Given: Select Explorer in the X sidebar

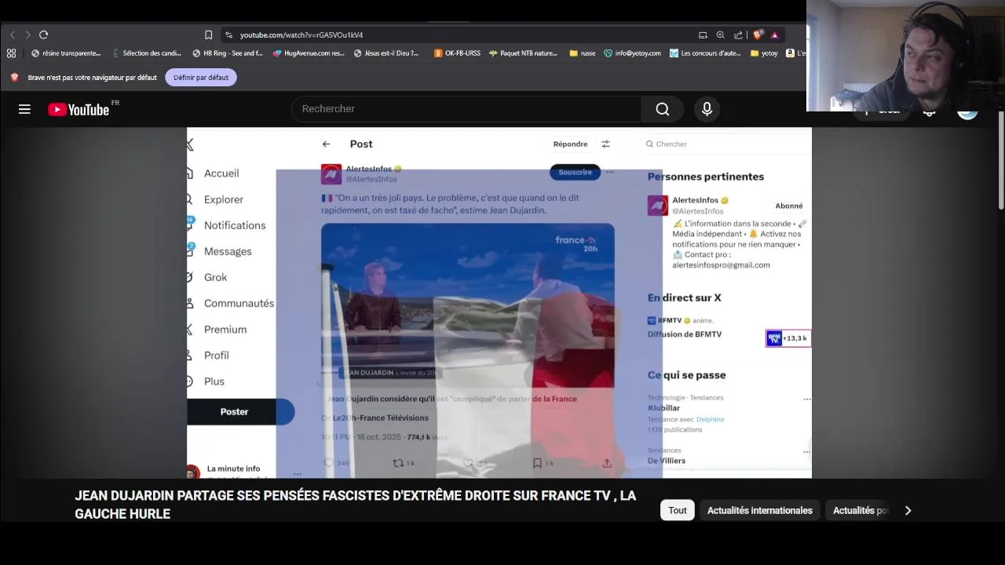Looking at the screenshot, I should point(224,199).
